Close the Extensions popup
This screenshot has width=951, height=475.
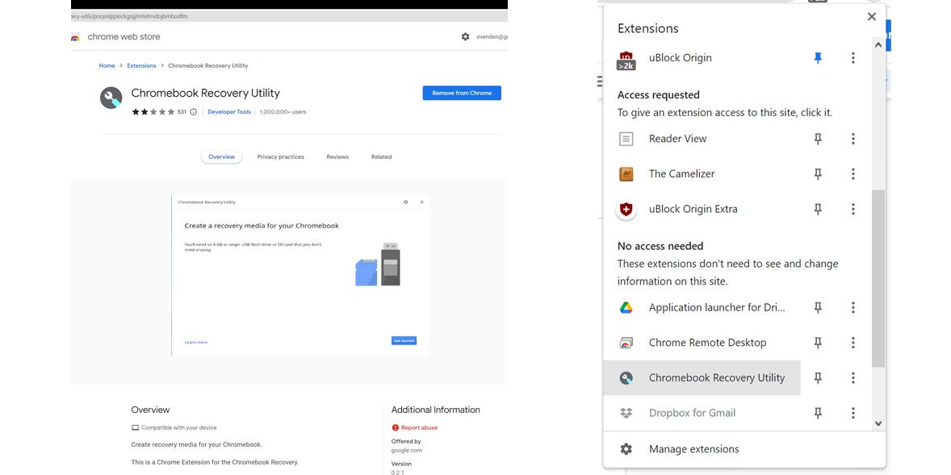coord(872,16)
